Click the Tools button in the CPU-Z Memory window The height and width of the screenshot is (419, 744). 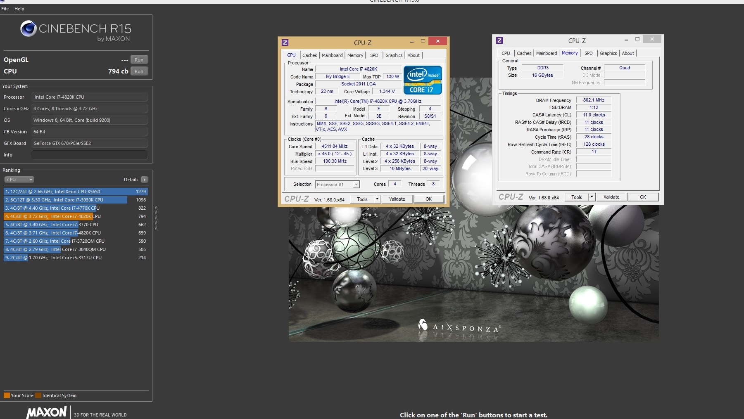point(577,197)
